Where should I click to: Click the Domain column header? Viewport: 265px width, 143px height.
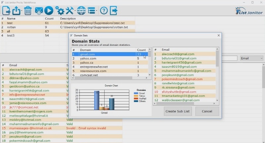(107, 50)
